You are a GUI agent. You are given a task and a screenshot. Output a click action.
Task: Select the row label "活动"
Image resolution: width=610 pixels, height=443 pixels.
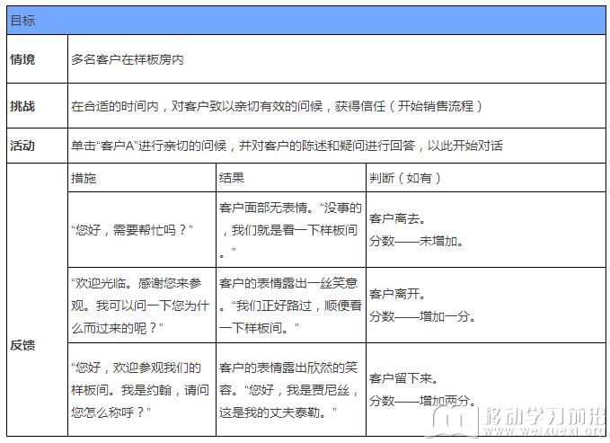coord(22,146)
